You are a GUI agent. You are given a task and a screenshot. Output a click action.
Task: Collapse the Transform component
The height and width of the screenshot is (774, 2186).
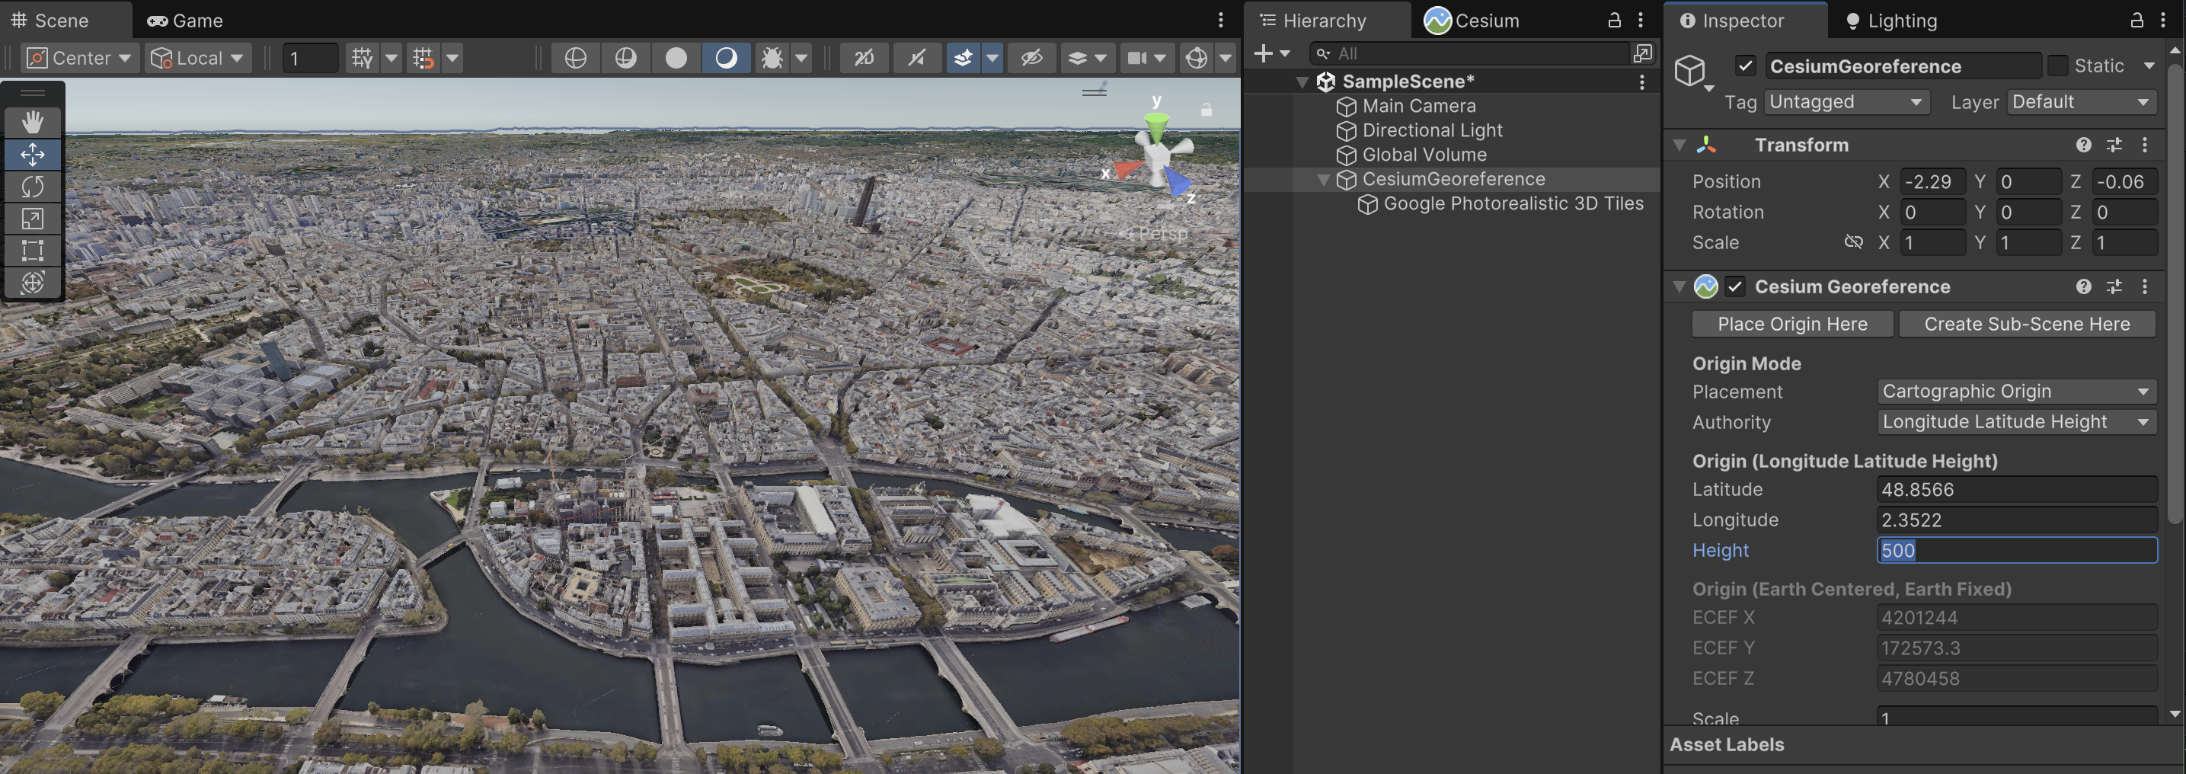coord(1679,145)
